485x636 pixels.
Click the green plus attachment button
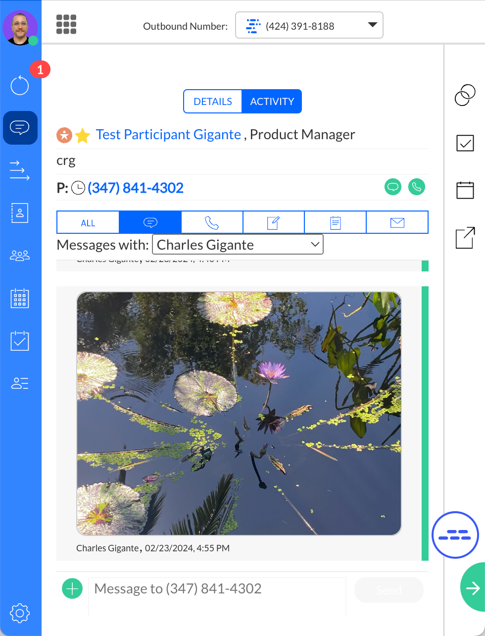click(72, 588)
